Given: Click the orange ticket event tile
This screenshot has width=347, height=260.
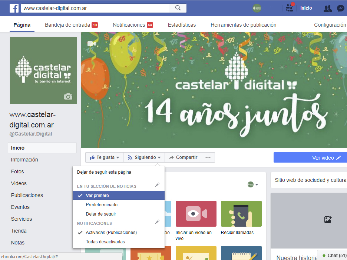Looking at the screenshot, I should point(151,253).
